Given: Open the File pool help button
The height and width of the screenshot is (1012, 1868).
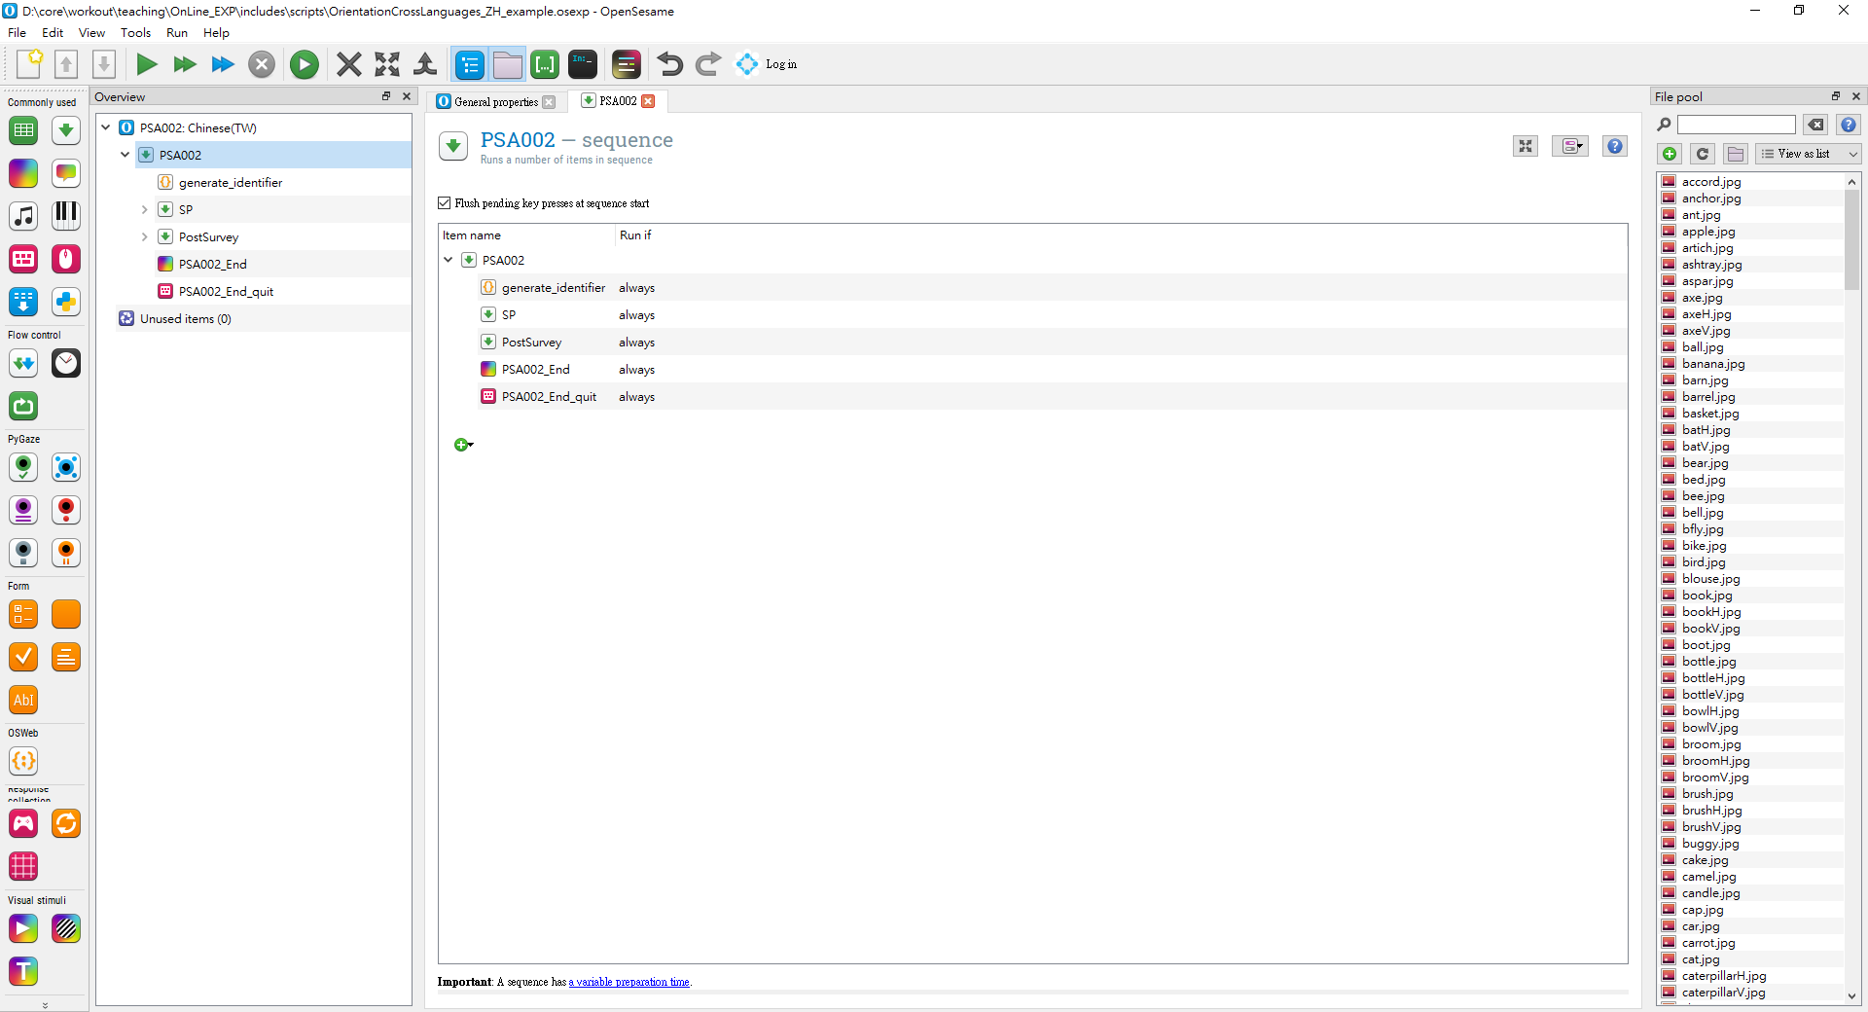Looking at the screenshot, I should point(1849,125).
